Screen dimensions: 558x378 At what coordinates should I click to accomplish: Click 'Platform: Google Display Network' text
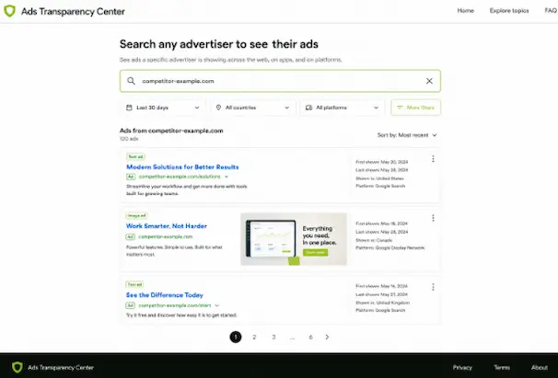[390, 247]
